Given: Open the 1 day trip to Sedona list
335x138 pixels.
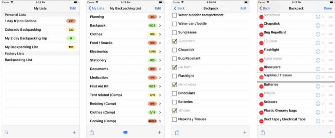Looking at the screenshot, I should pyautogui.click(x=40, y=21).
